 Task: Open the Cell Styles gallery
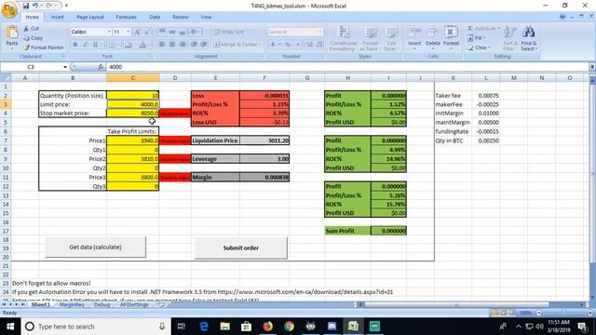tap(390, 38)
